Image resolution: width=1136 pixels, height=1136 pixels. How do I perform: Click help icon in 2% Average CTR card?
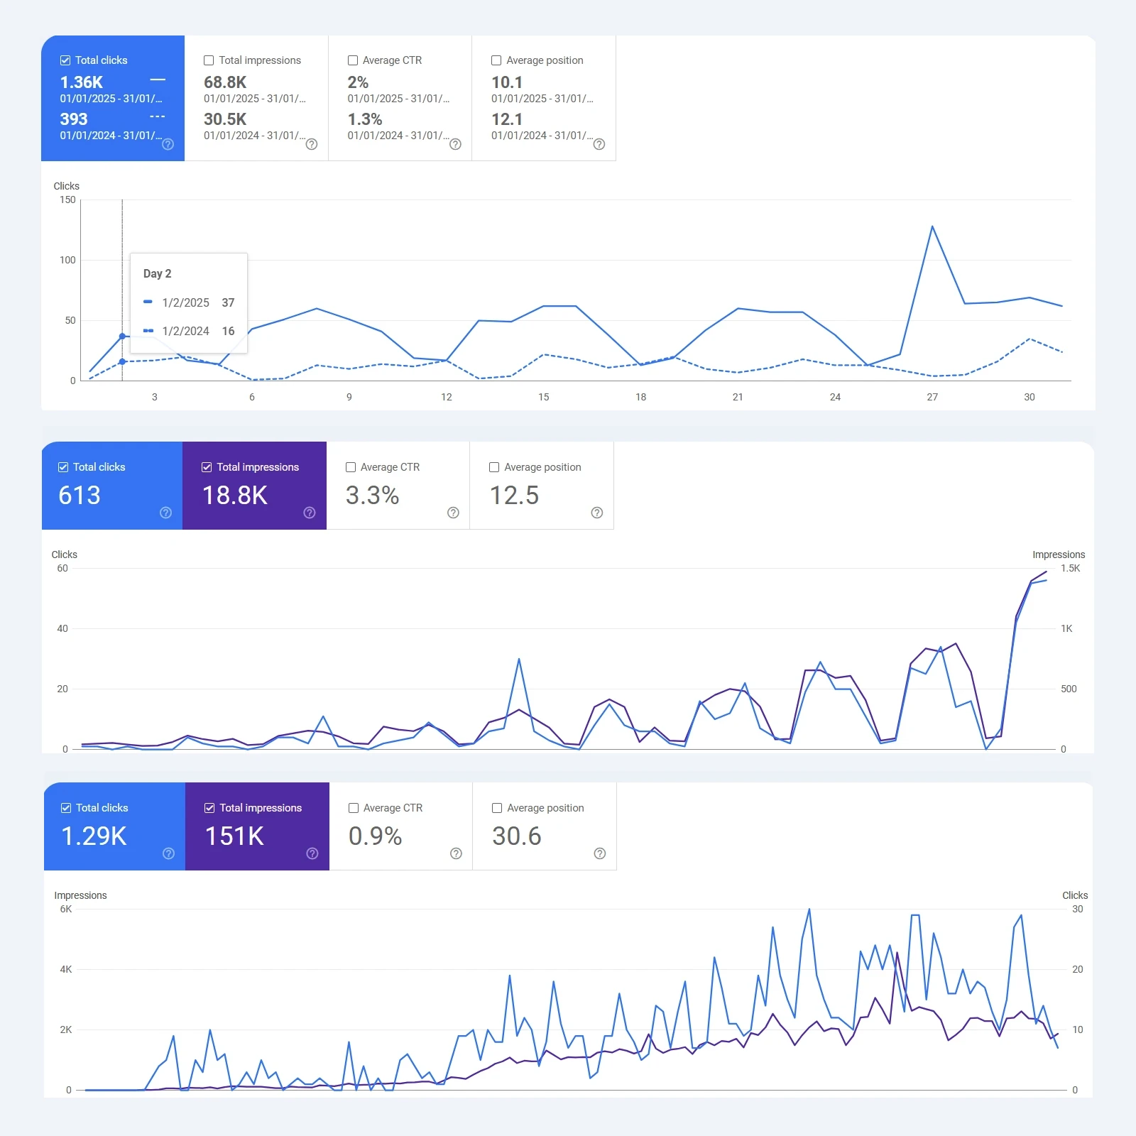click(x=455, y=144)
